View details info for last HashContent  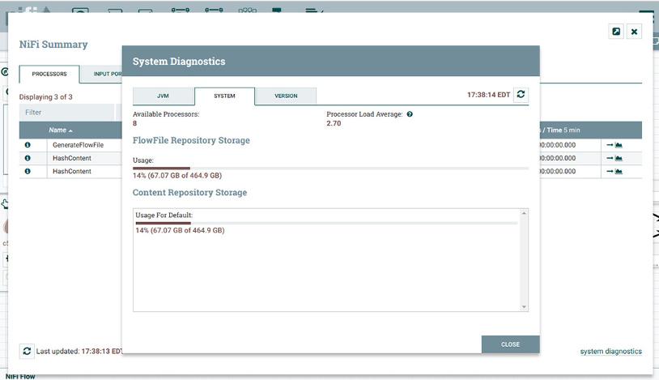pyautogui.click(x=28, y=171)
